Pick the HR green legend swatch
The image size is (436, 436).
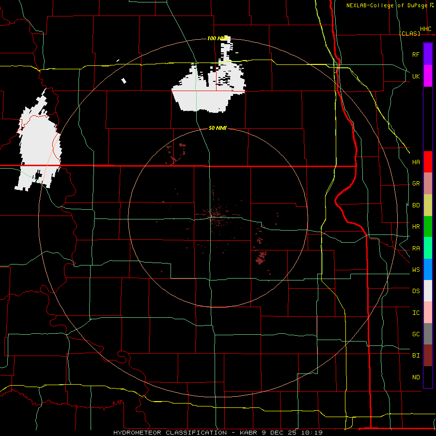click(428, 227)
